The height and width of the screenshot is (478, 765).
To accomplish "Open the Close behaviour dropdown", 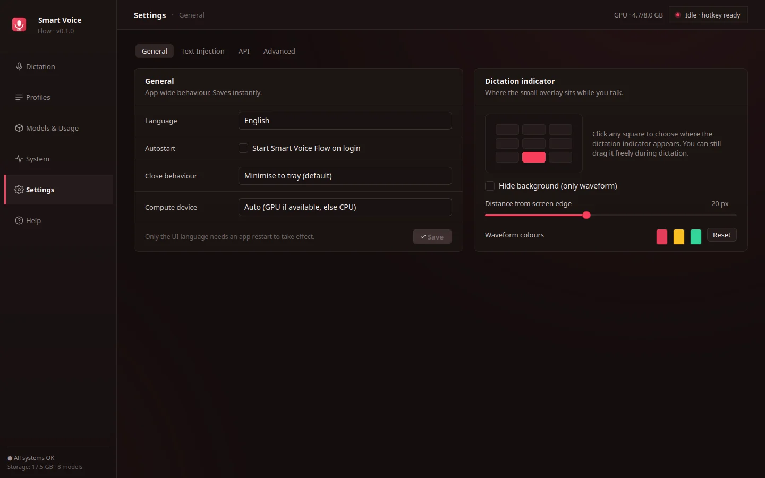I will pyautogui.click(x=345, y=176).
